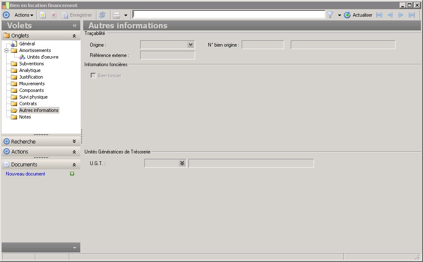Click the N° bien origine field
423x262 pixels.
(x=263, y=45)
